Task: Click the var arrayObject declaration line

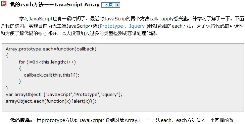Action: (x=64, y=95)
